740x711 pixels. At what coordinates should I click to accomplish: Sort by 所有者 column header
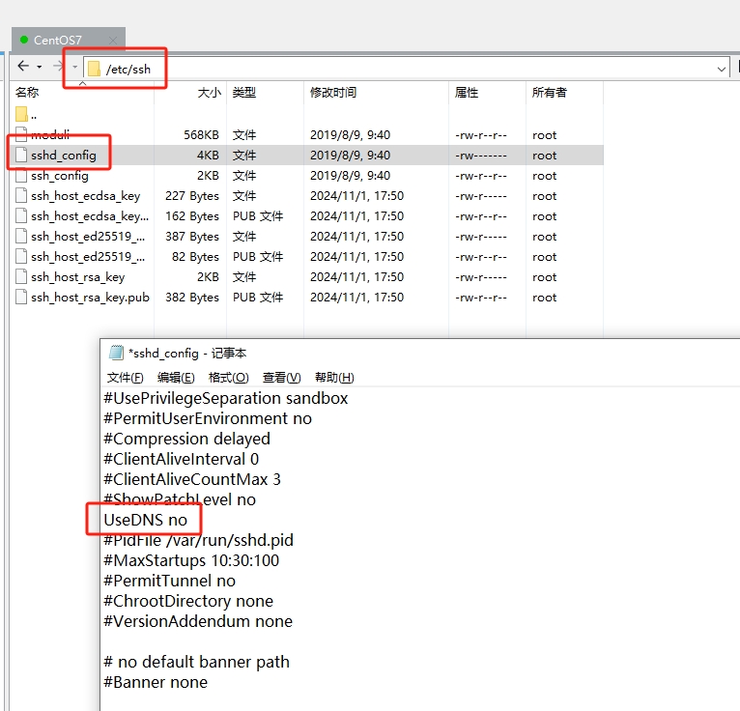coord(549,92)
